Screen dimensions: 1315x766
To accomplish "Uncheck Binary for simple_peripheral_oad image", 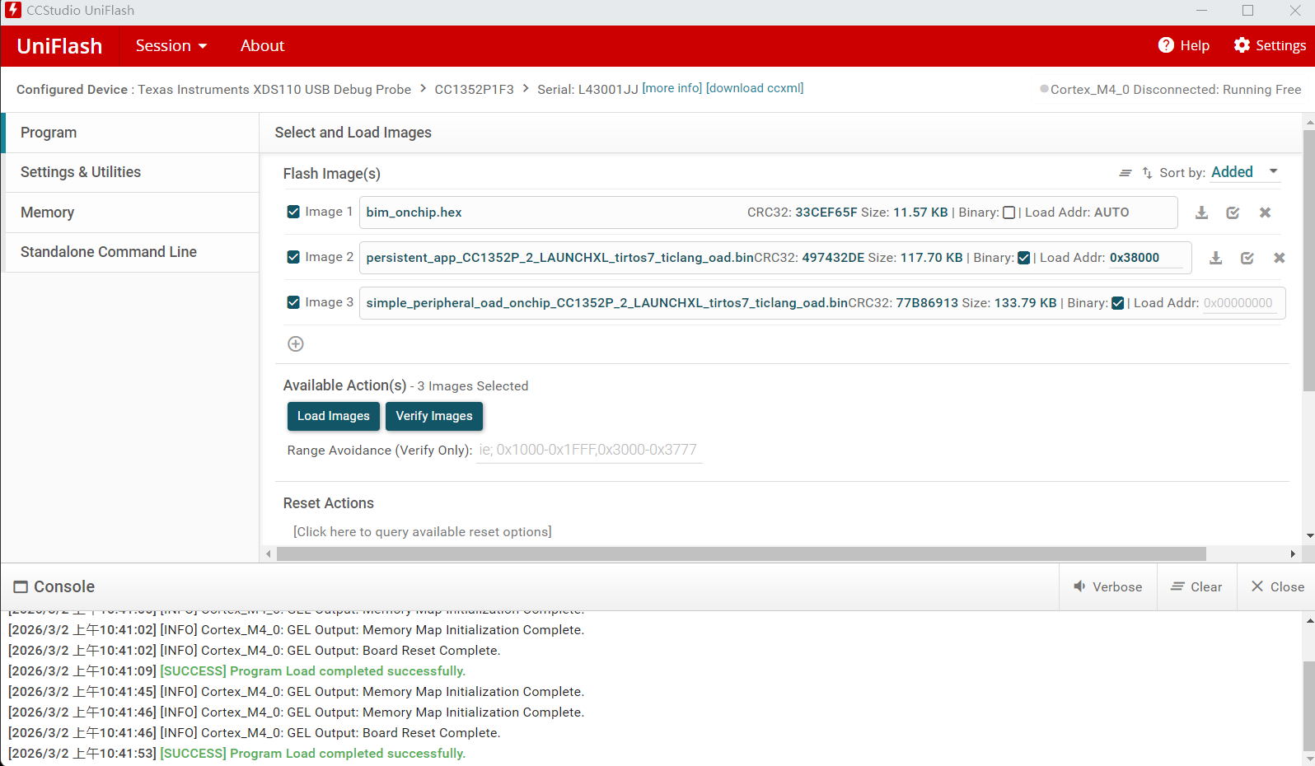I will pyautogui.click(x=1117, y=303).
